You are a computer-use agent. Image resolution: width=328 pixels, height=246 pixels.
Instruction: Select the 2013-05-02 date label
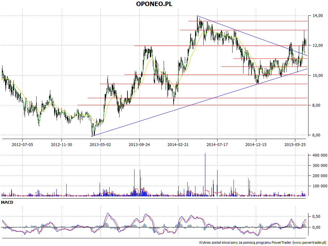pyautogui.click(x=100, y=144)
